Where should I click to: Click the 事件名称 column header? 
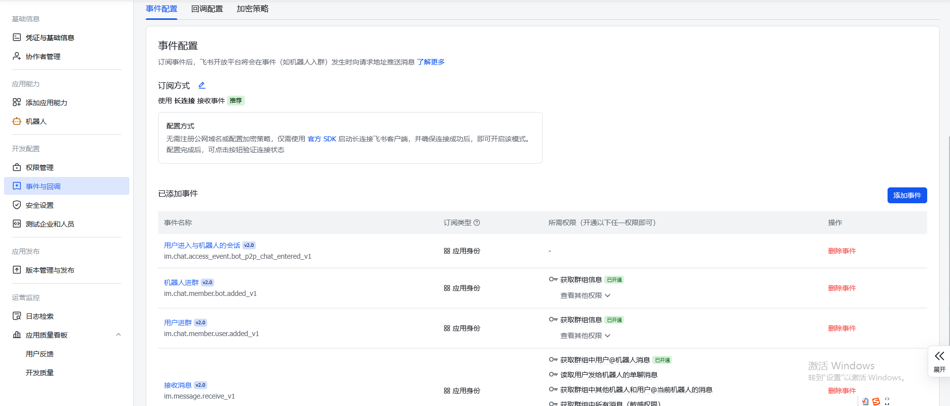point(178,223)
